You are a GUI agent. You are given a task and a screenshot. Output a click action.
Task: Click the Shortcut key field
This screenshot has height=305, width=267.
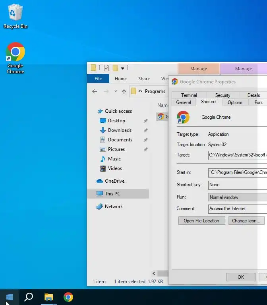(238, 185)
